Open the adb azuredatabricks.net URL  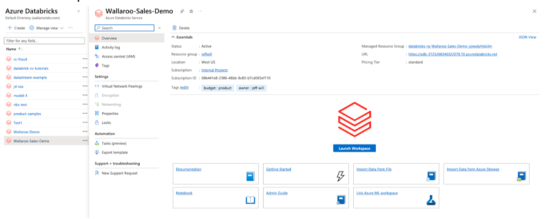pos(452,54)
